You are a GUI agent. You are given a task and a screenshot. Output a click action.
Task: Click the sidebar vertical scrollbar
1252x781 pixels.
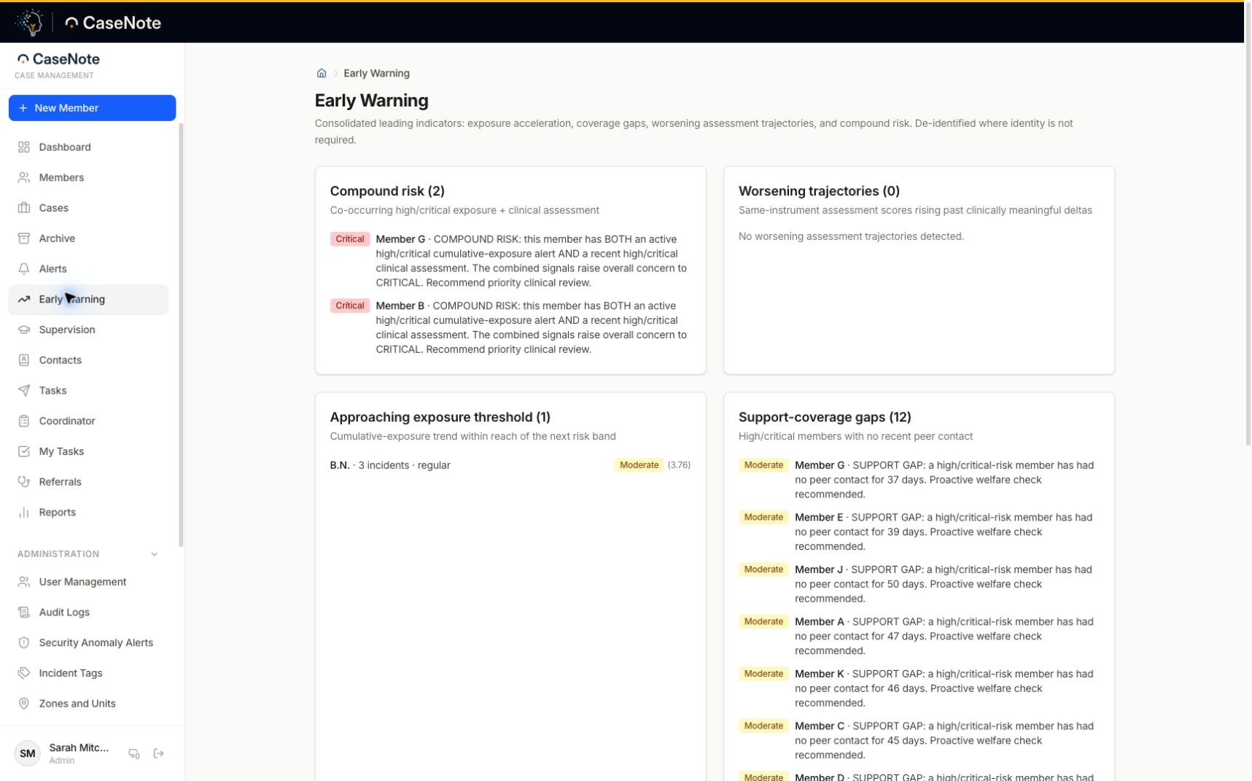[181, 335]
